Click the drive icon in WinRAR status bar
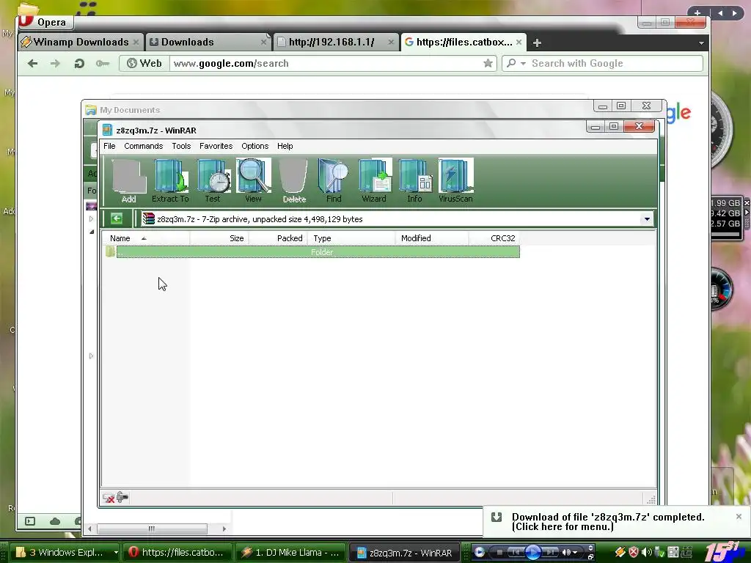The width and height of the screenshot is (751, 563). 109,498
